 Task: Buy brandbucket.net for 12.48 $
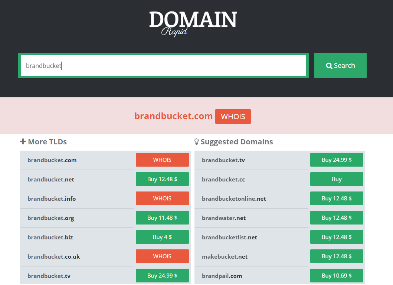point(162,179)
